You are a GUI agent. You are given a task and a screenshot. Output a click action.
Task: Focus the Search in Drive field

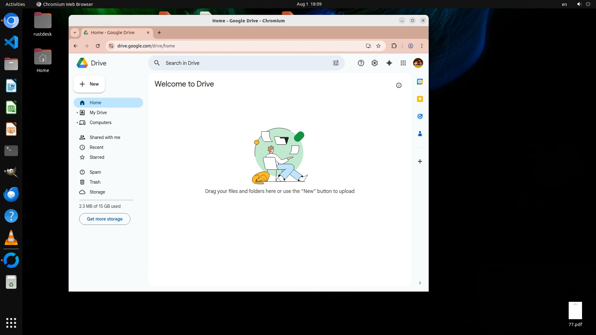(242, 63)
